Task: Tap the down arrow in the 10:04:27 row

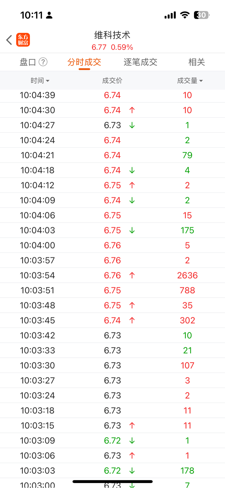Action: click(x=132, y=125)
